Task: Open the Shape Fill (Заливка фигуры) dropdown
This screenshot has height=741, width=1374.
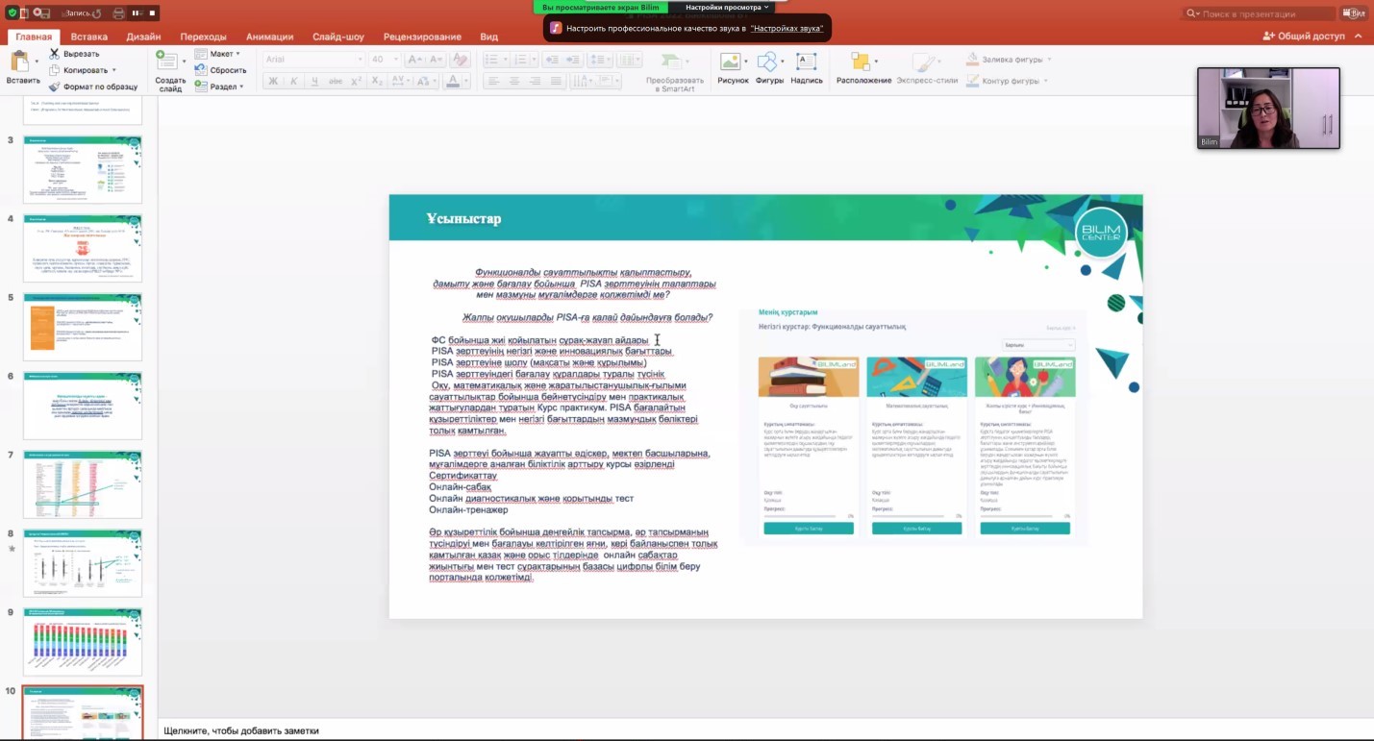Action: point(1048,60)
